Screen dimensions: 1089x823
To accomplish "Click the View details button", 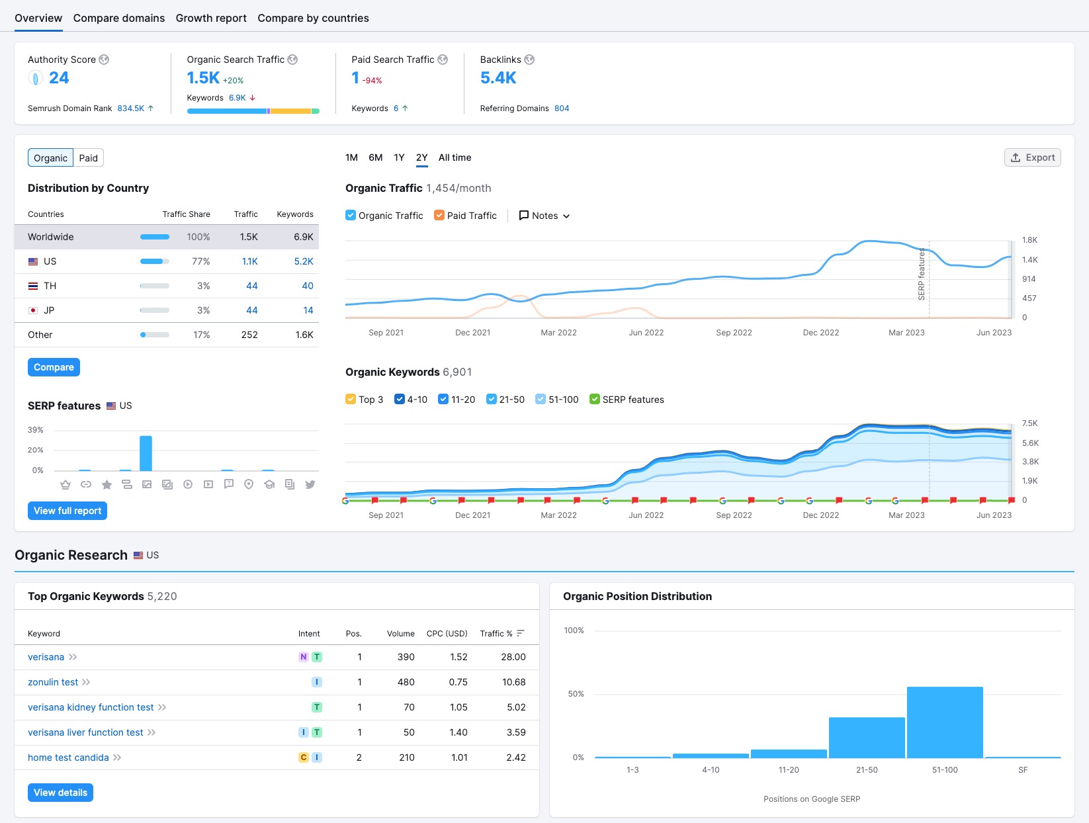I will [60, 793].
